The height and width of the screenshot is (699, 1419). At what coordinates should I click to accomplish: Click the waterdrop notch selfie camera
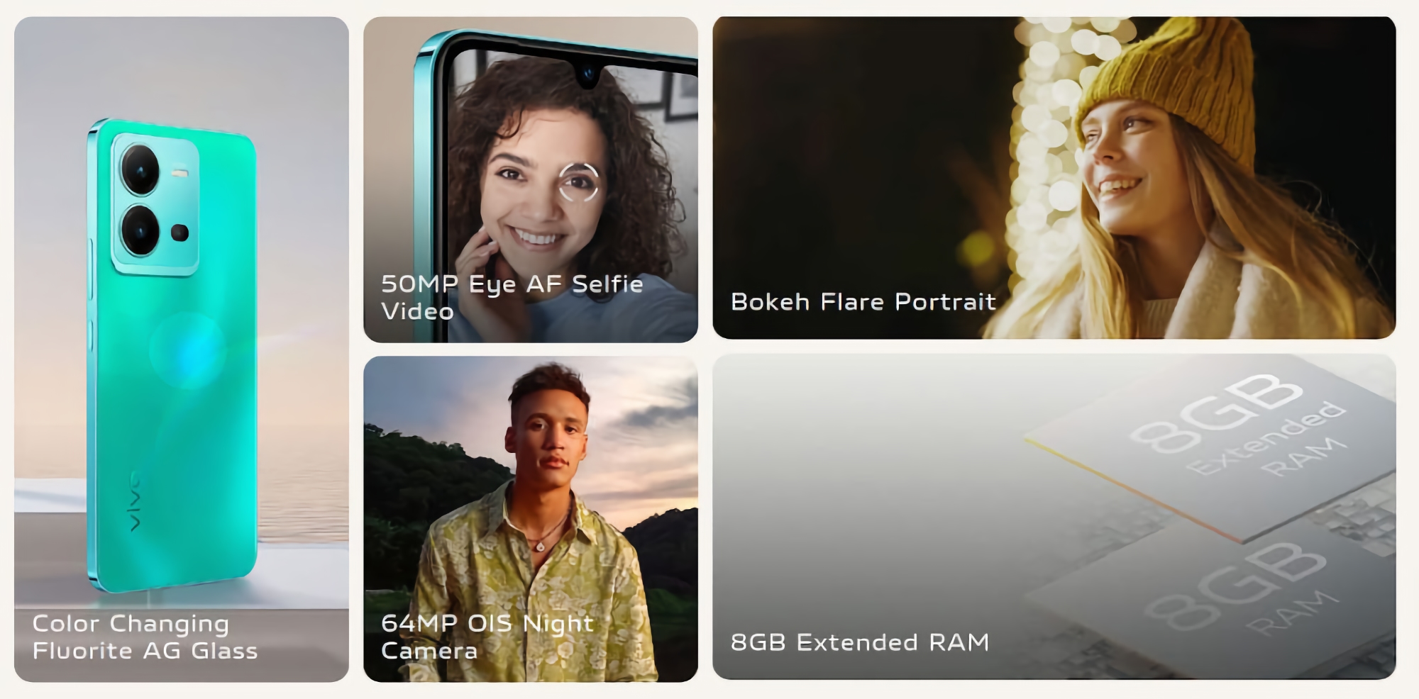[x=588, y=74]
